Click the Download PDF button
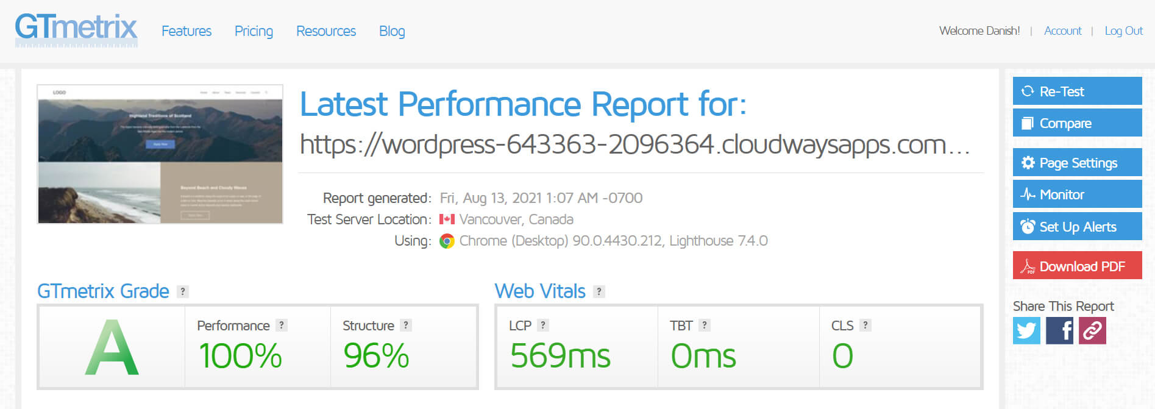This screenshot has height=409, width=1155. point(1078,265)
